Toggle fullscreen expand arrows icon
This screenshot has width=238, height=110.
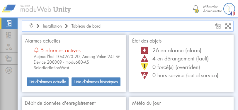pos(228,26)
